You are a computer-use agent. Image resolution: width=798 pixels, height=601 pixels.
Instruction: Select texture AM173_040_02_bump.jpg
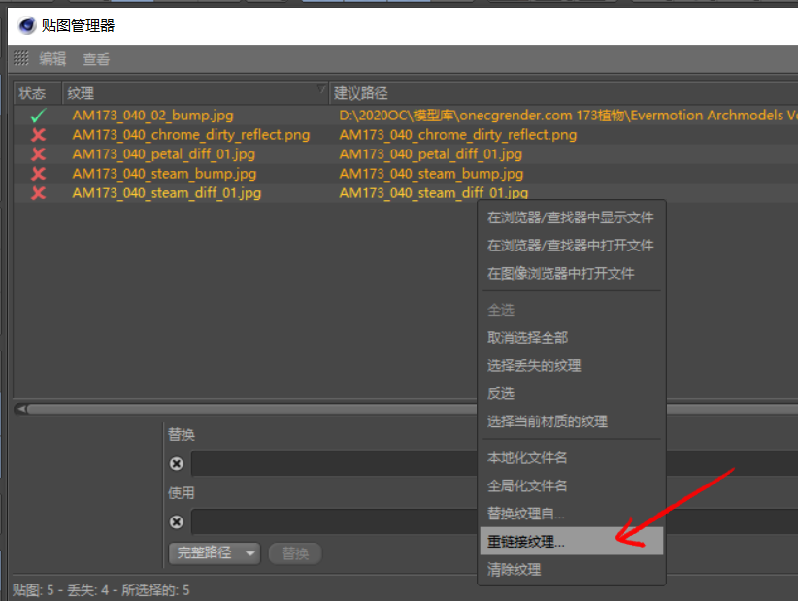pos(152,116)
